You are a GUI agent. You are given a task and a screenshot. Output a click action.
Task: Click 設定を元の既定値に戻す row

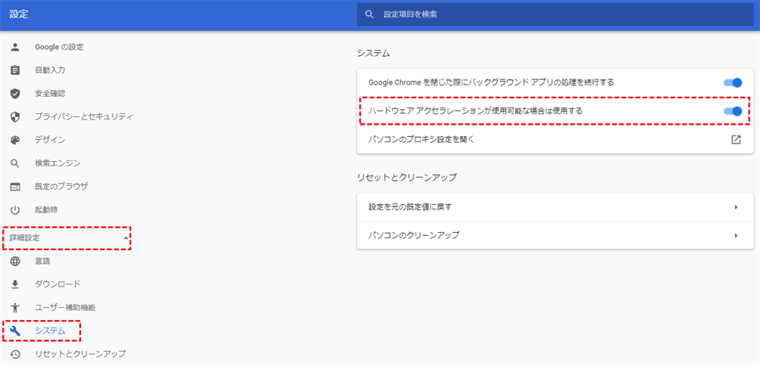coord(555,207)
